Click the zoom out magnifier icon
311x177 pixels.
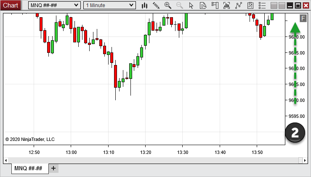(180, 5)
